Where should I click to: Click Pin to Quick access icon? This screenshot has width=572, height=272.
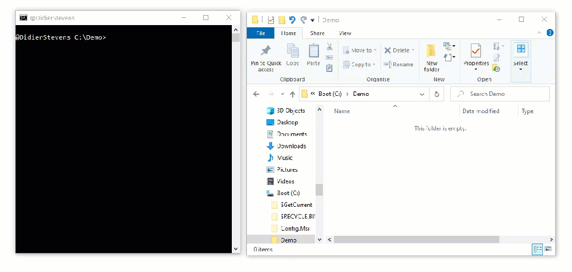coord(266,51)
